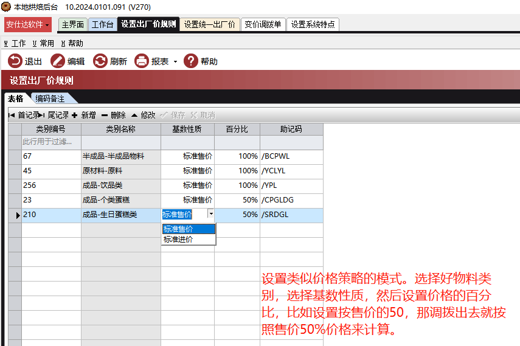Open the 报表 dropdown arrow

[175, 61]
